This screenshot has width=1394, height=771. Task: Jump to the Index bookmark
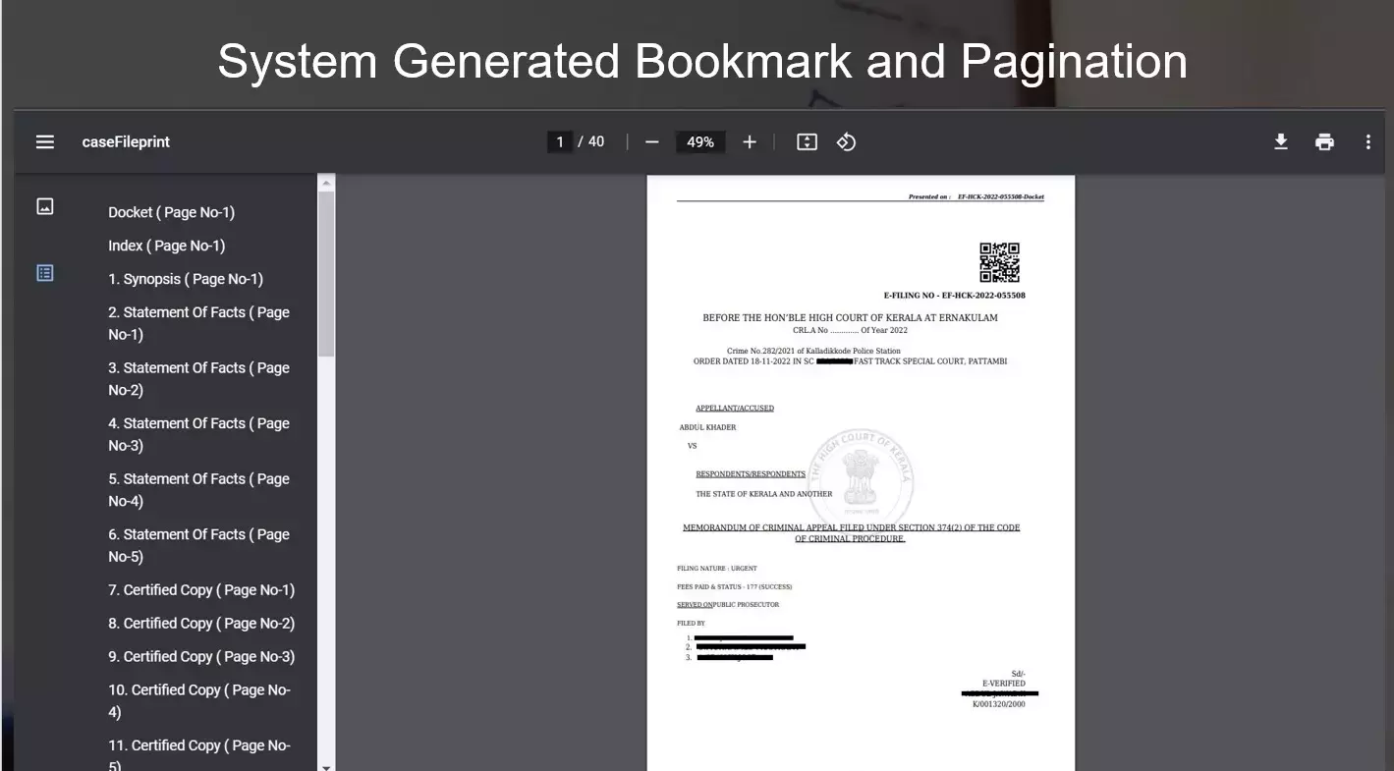coord(166,246)
